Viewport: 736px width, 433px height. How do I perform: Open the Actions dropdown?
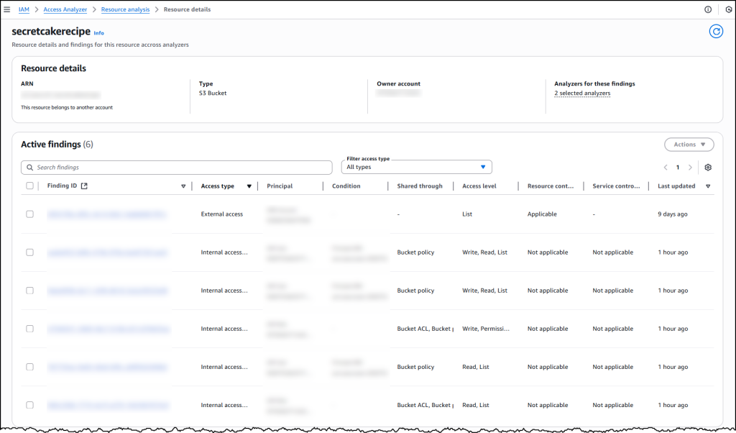(689, 144)
